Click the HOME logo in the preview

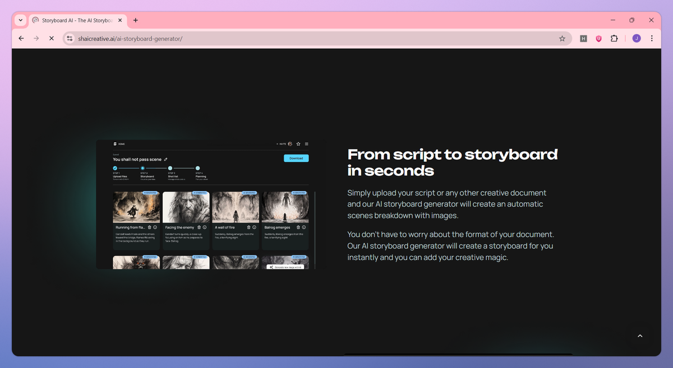118,144
